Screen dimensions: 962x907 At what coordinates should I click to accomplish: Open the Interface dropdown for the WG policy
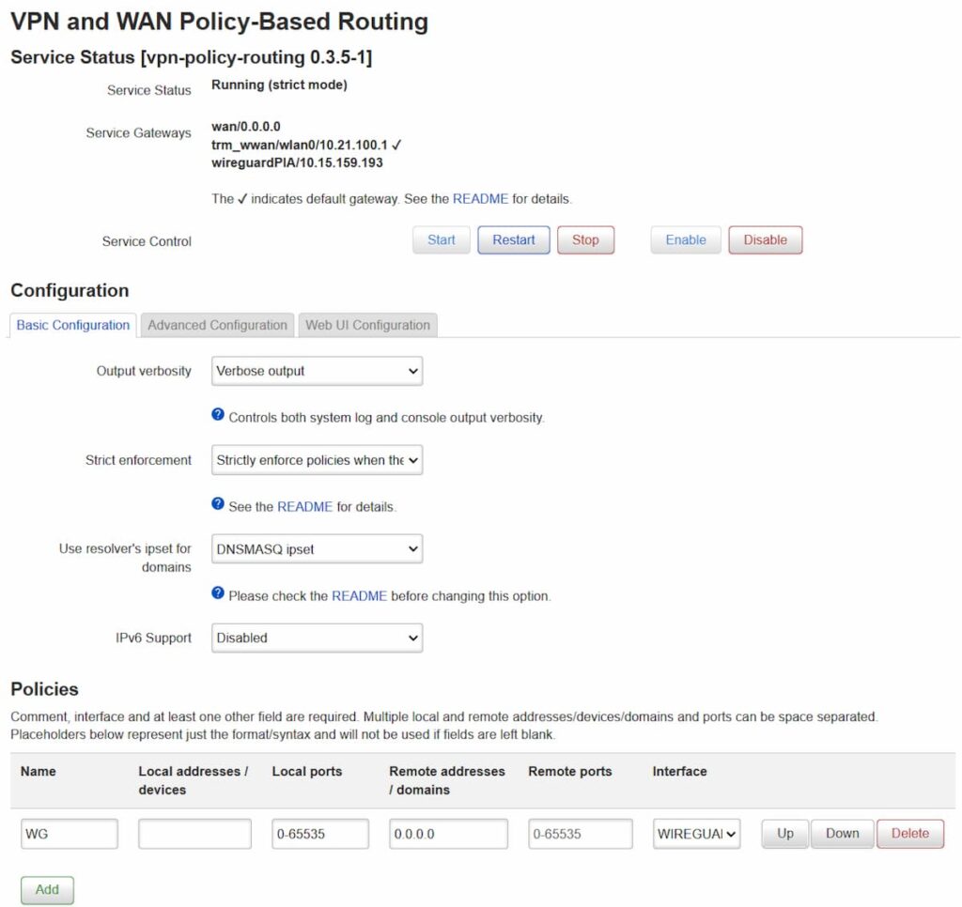[696, 833]
